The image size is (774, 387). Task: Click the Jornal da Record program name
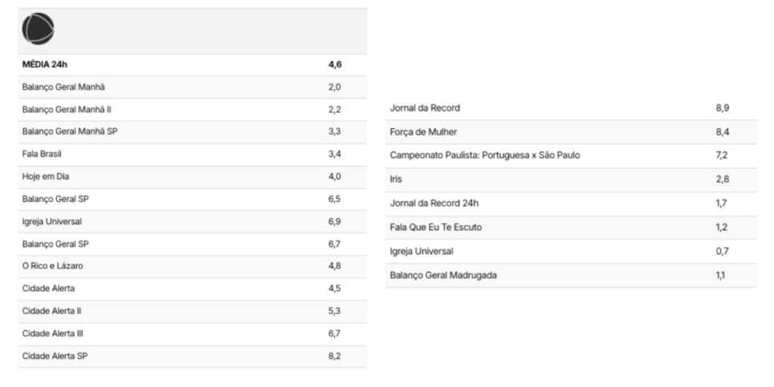tap(425, 107)
